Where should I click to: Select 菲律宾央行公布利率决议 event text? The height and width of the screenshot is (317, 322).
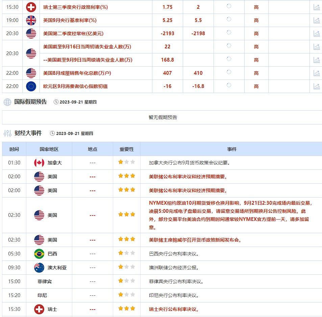tap(176, 281)
